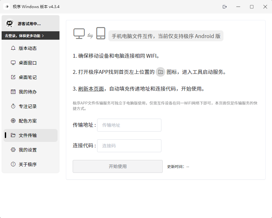Focus the 传输地址 input field
This screenshot has height=218, width=272.
click(129, 125)
